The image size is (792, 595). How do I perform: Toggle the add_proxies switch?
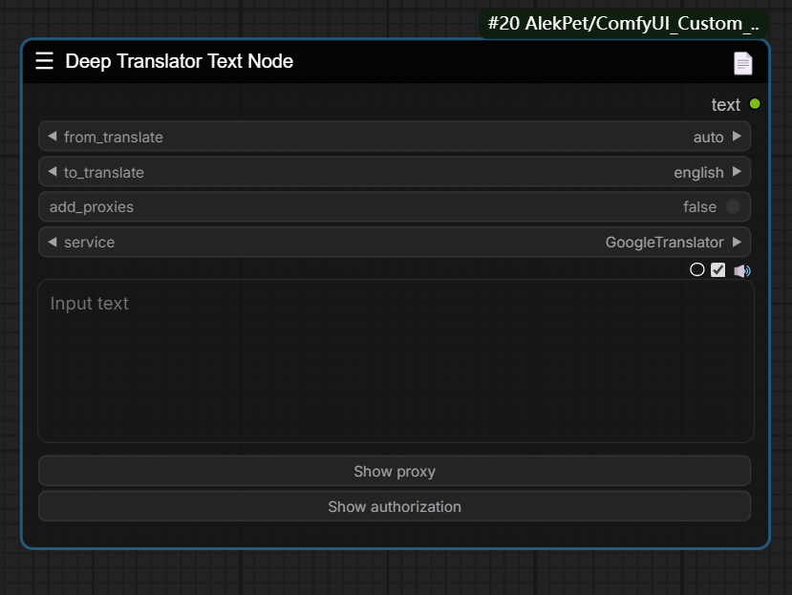[x=732, y=207]
